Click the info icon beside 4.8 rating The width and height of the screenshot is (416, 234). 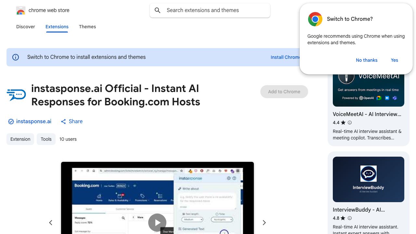pyautogui.click(x=350, y=218)
